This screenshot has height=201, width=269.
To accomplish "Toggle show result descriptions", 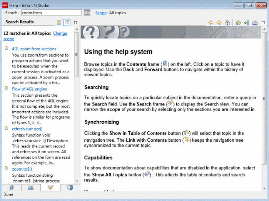I will 67,22.
